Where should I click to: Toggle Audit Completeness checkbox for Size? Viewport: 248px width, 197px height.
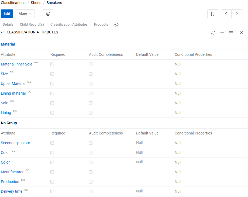tap(91, 74)
